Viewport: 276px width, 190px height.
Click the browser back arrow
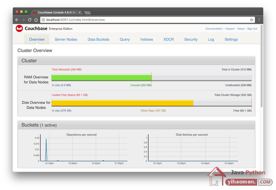pos(17,20)
